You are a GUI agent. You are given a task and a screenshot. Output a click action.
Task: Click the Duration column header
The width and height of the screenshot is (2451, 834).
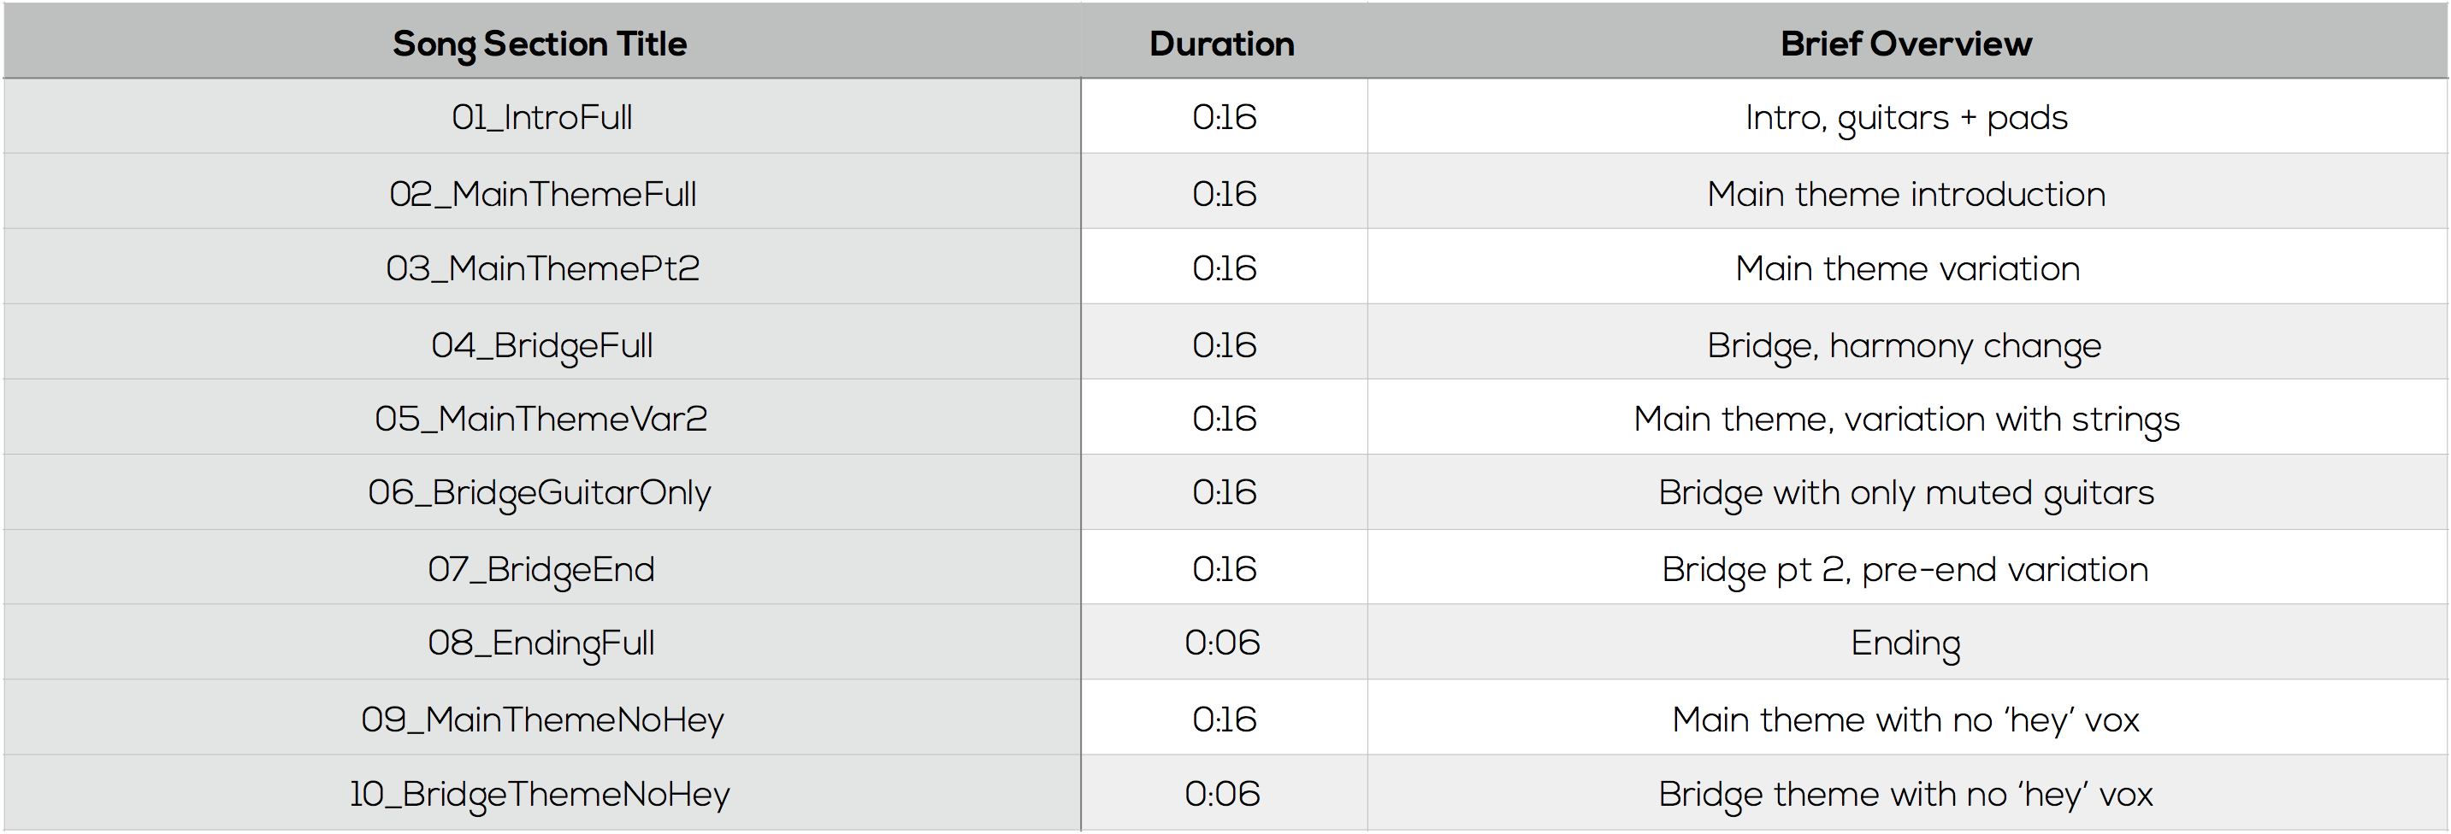[1224, 43]
